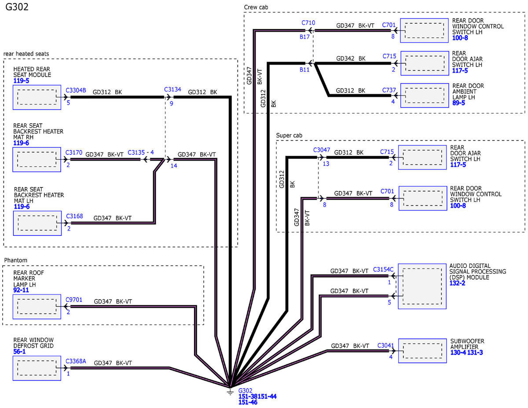Click connector label C3041
The image size is (528, 408).
pyautogui.click(x=386, y=346)
